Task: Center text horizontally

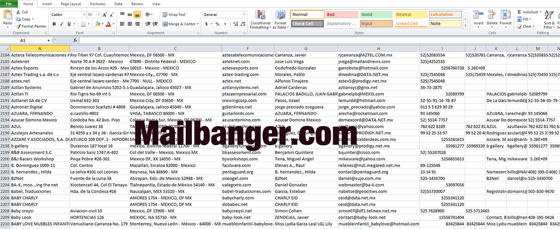Action: pyautogui.click(x=130, y=24)
